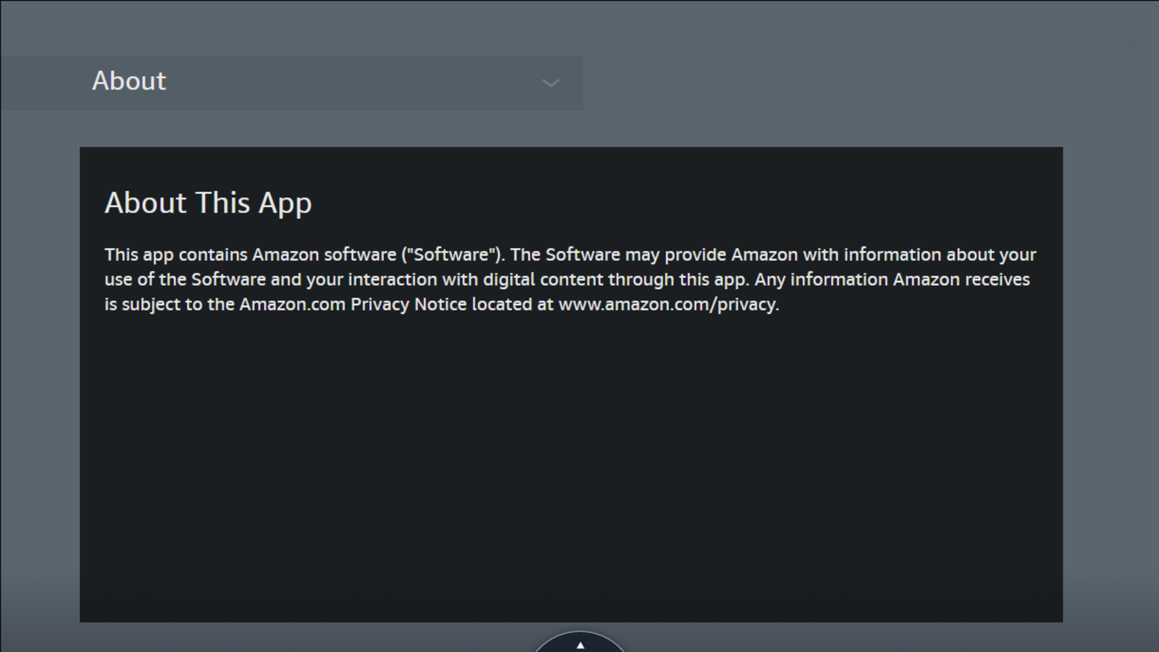Select the About This App heading
Image resolution: width=1159 pixels, height=652 pixels.
pos(208,203)
